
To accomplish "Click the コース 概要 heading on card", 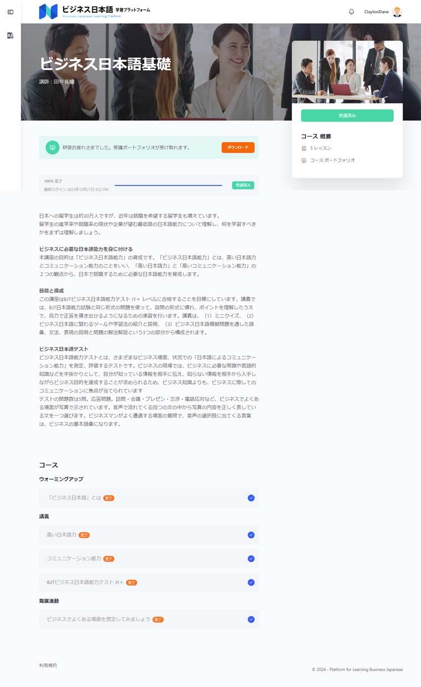I will point(316,137).
